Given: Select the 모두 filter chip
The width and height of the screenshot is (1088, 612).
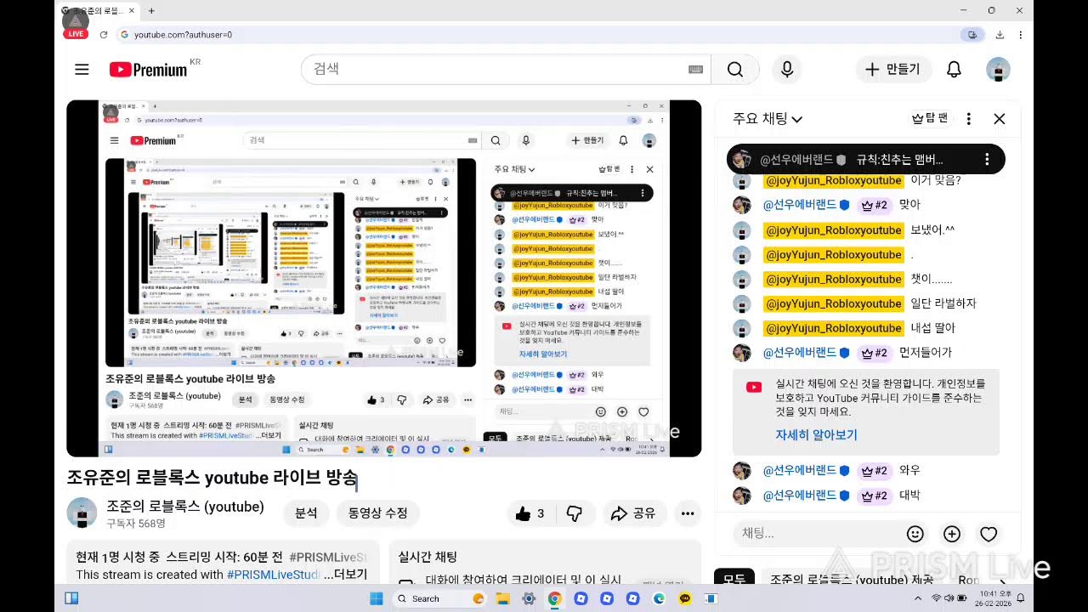Looking at the screenshot, I should [734, 578].
